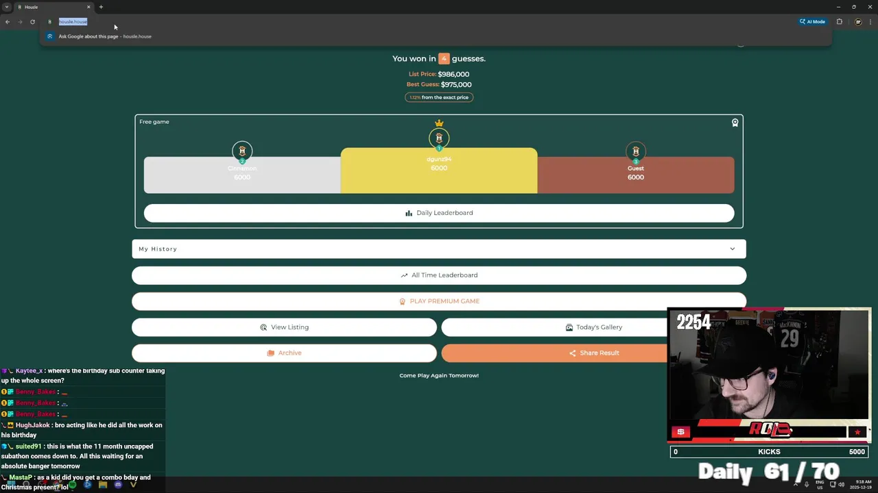This screenshot has height=493, width=878.
Task: Select Cinnamon's second-place medal avatar
Action: [x=242, y=151]
